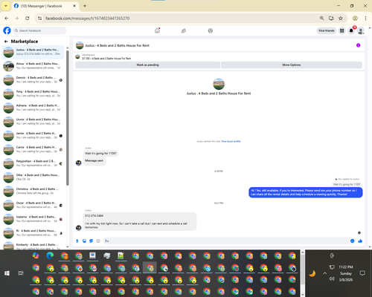The height and width of the screenshot is (297, 372).
Task: Click Justus's avatar beside the last message
Action: [79, 228]
